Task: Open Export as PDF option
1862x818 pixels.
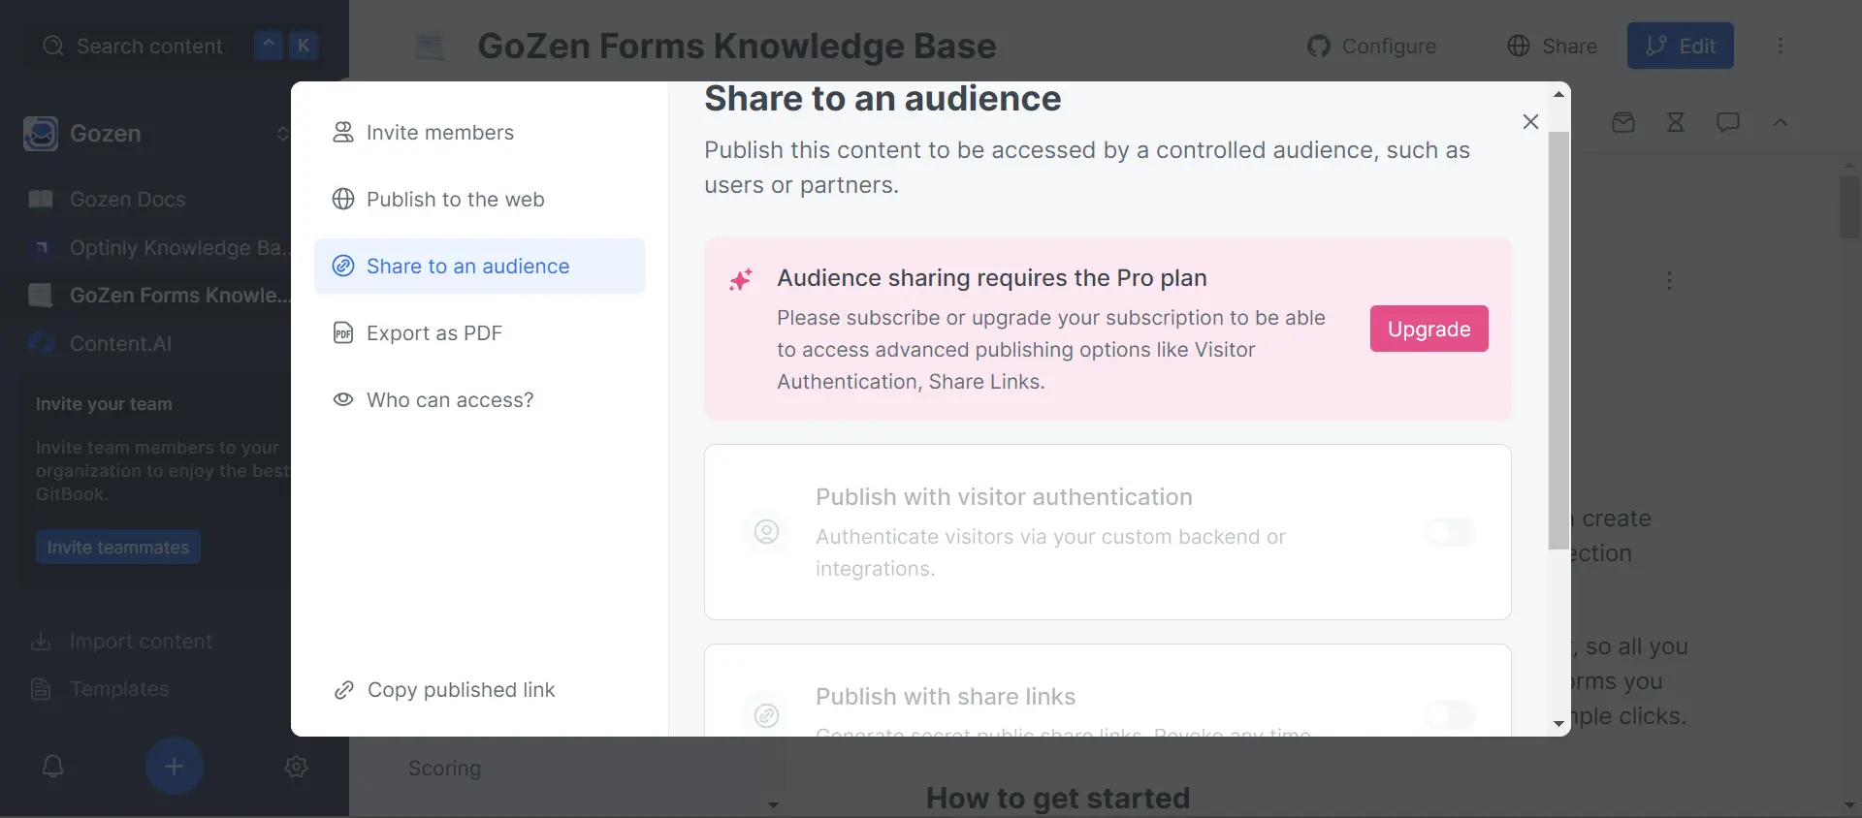Action: pyautogui.click(x=479, y=333)
